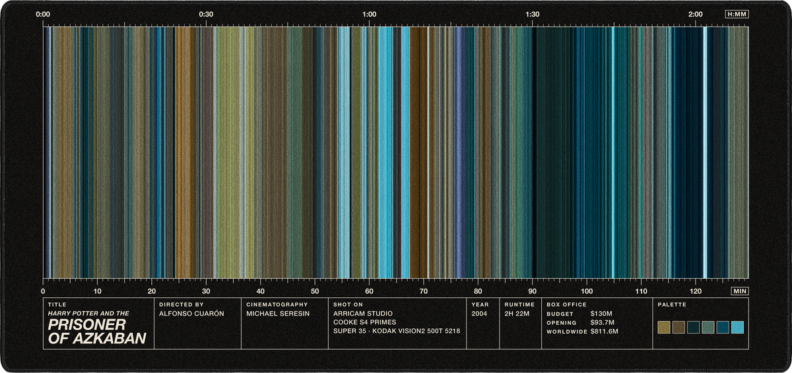792x373 pixels.
Task: Click the COOKE S4 PRIMES line
Action: (x=365, y=322)
